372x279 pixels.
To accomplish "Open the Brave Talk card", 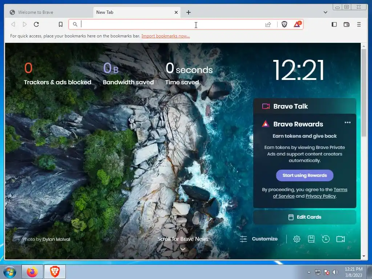I will click(x=305, y=106).
